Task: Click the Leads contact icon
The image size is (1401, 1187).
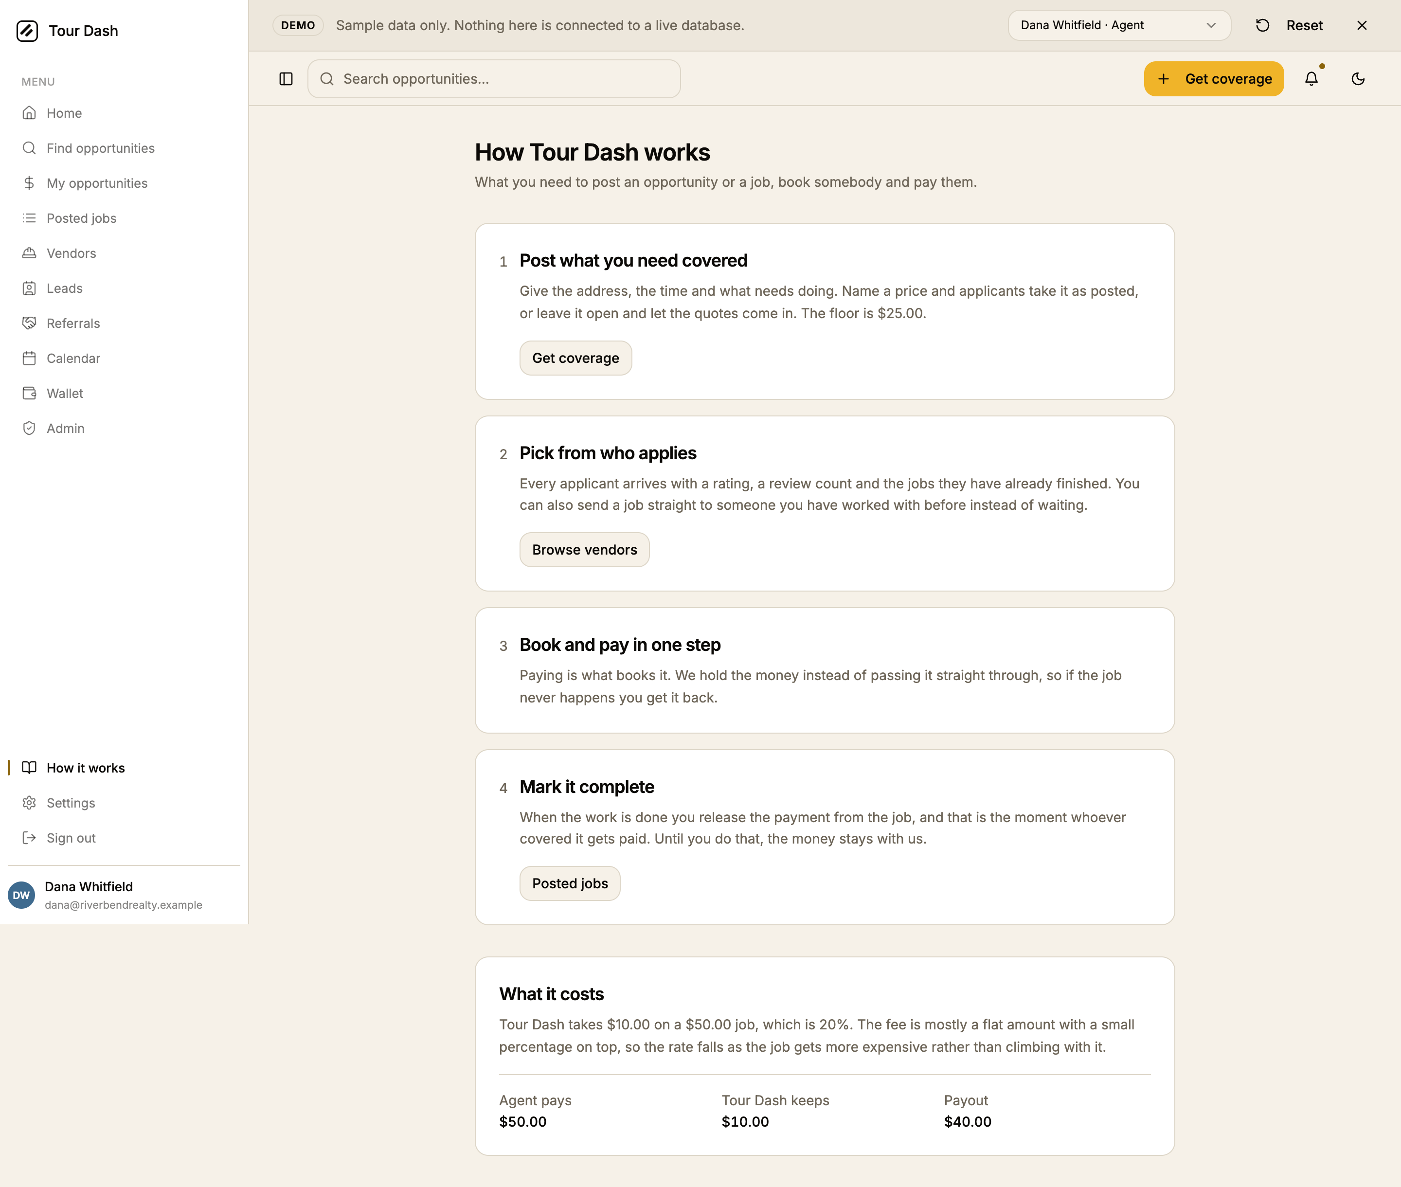Action: tap(29, 288)
